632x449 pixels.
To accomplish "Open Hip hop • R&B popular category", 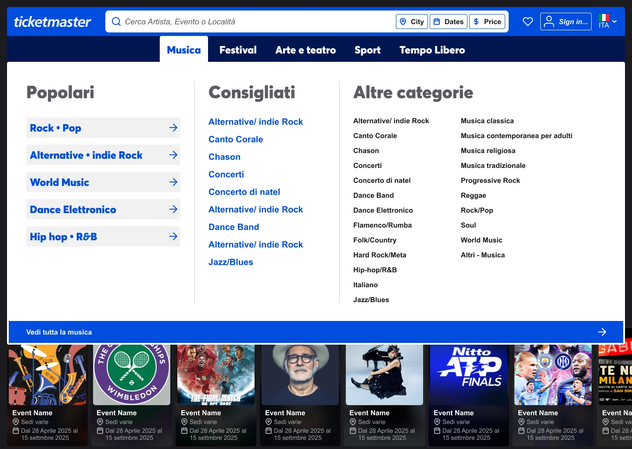I will (x=103, y=236).
